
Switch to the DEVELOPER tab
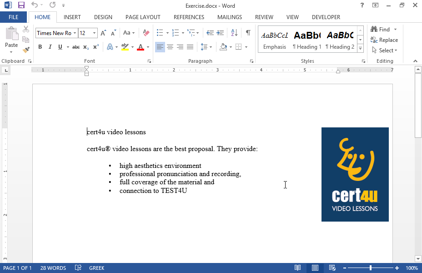(326, 17)
